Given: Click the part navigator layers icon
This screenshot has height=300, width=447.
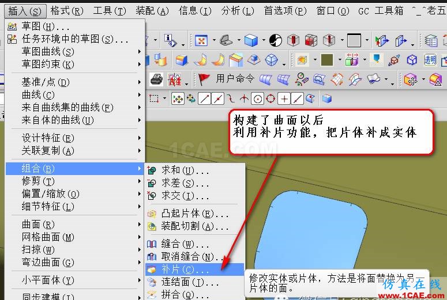Looking at the screenshot, I should click(431, 40).
